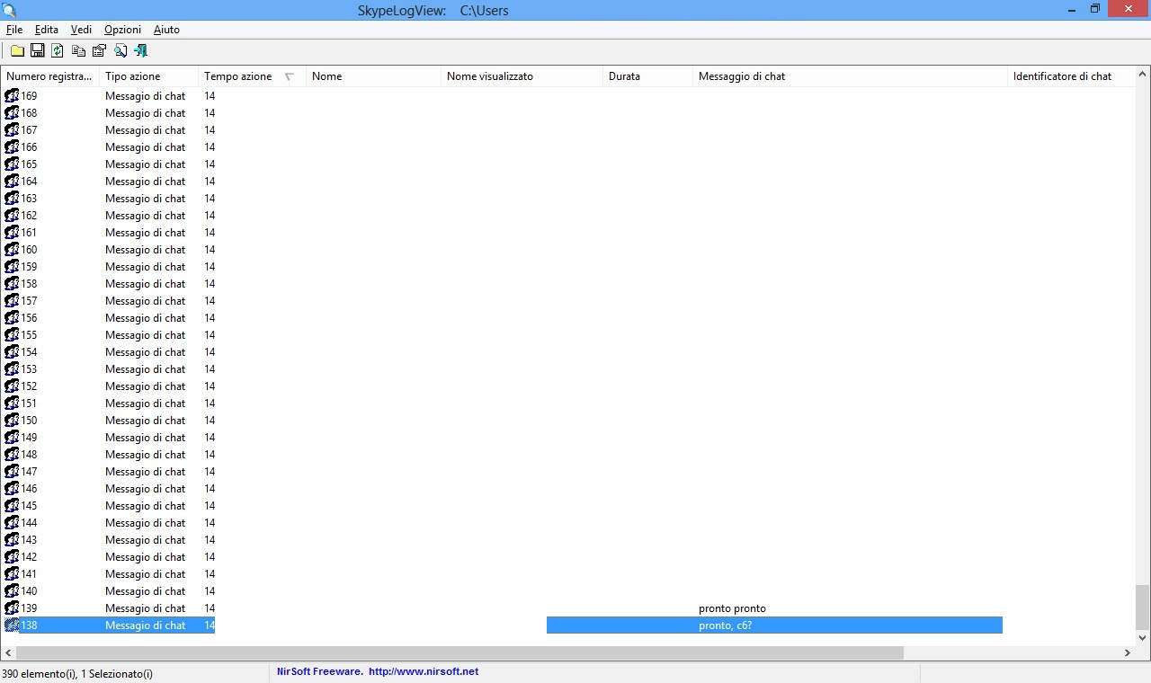The image size is (1151, 683).
Task: Click the "390 elemento(i), 1 Selezionato(i)" status text
Action: 77,673
